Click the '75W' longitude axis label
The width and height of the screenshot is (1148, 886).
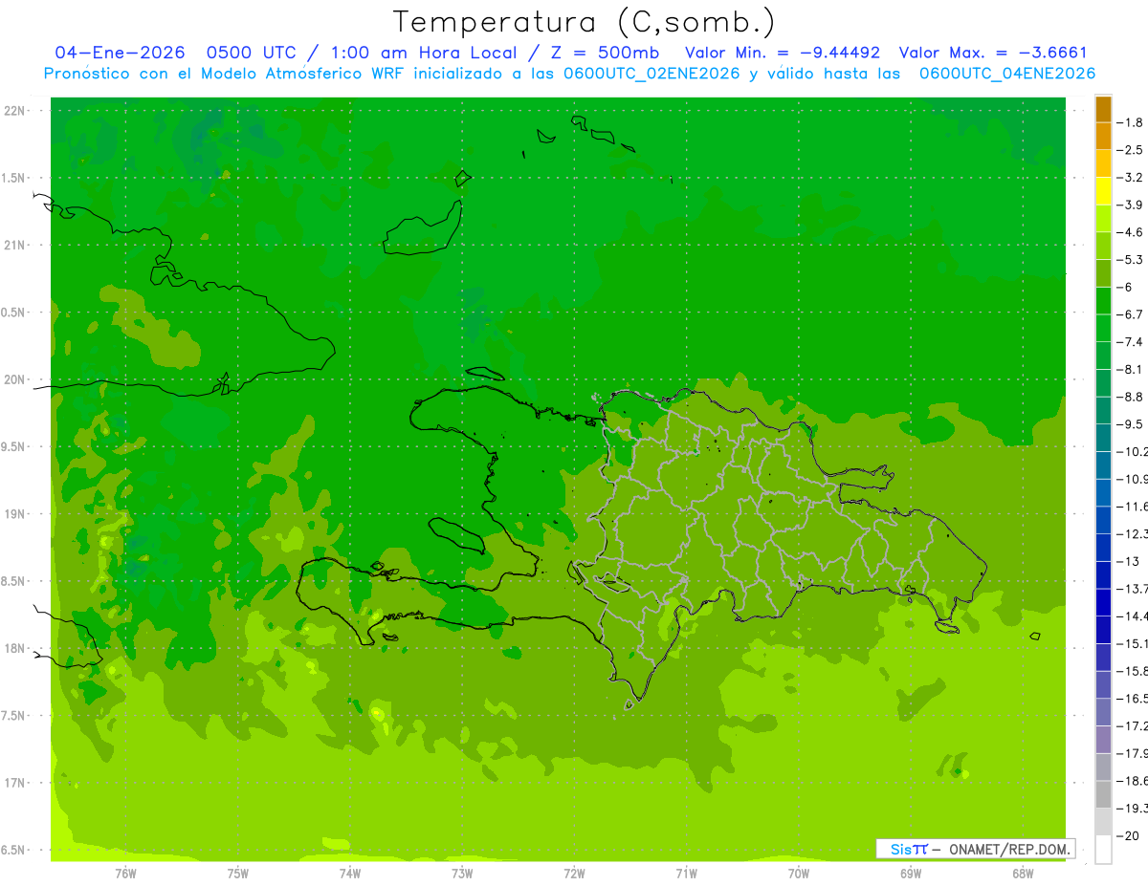tap(237, 873)
